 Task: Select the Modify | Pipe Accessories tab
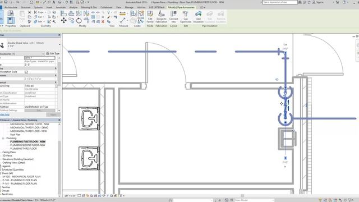[181, 7]
